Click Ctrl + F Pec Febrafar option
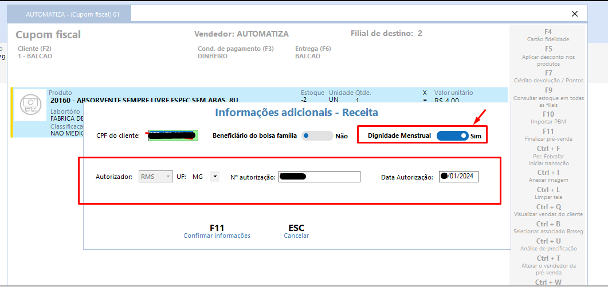 coord(548,156)
